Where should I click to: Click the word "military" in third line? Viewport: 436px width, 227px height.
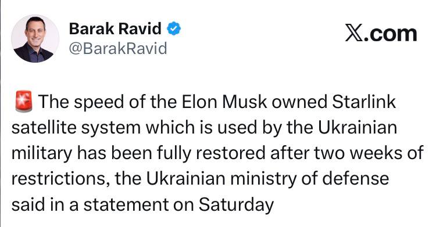pos(42,153)
